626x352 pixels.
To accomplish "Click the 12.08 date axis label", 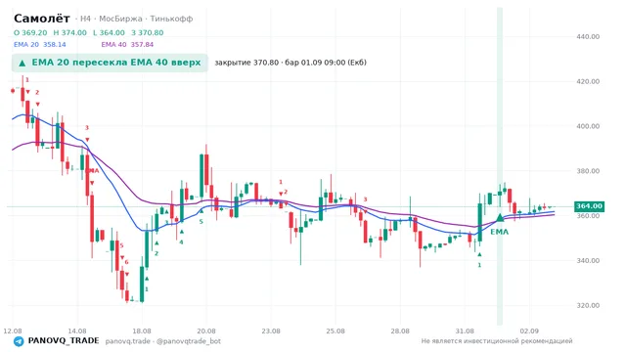I will click(13, 331).
